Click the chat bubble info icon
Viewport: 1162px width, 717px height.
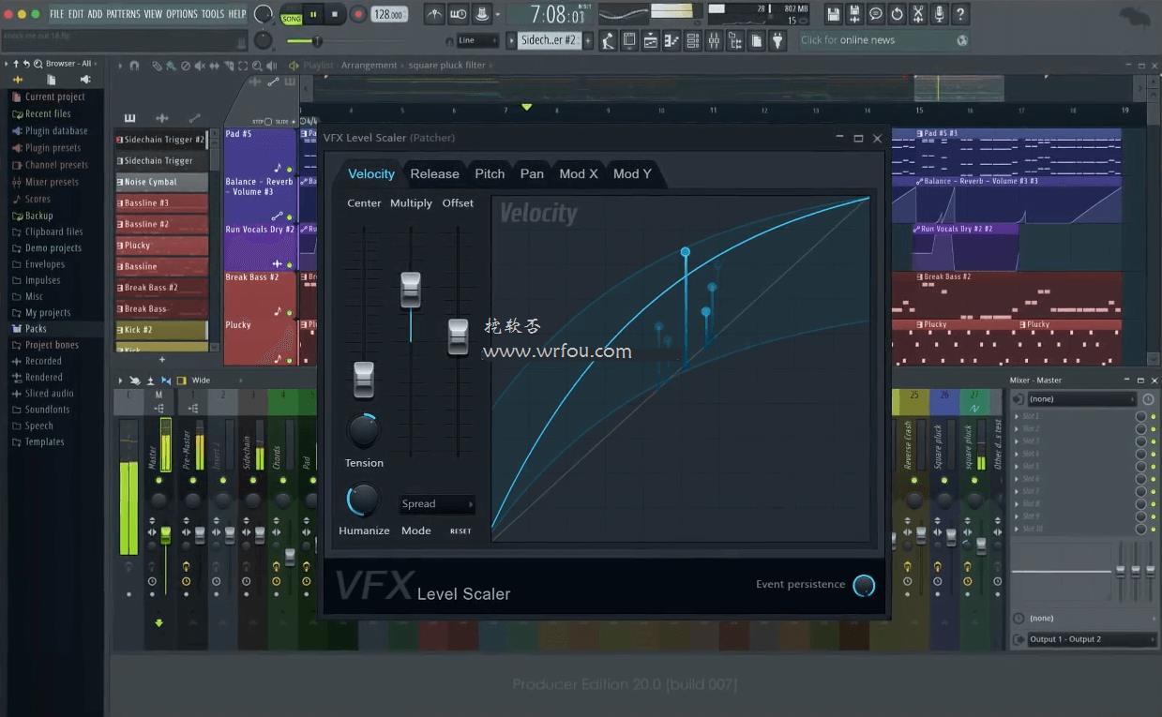[x=876, y=14]
